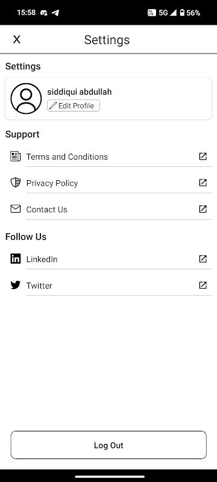Tap the Contact Us envelope icon
The image size is (217, 482).
point(15,209)
